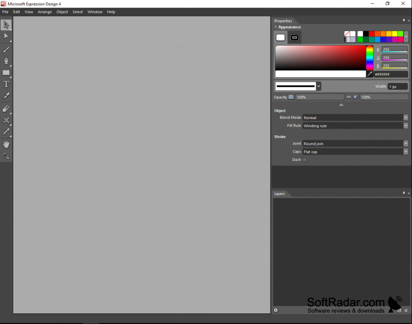Expand the color swatches gallery arrow
Image resolution: width=412 pixels, height=324 pixels.
[x=406, y=37]
